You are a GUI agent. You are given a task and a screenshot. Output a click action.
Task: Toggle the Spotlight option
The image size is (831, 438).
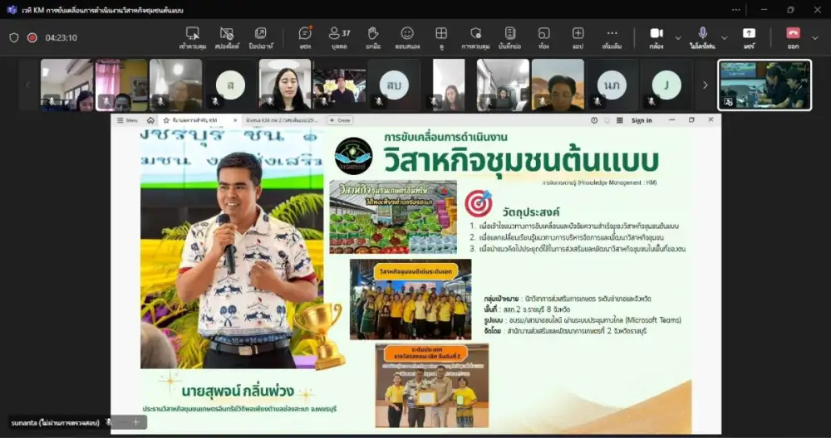[x=226, y=36]
